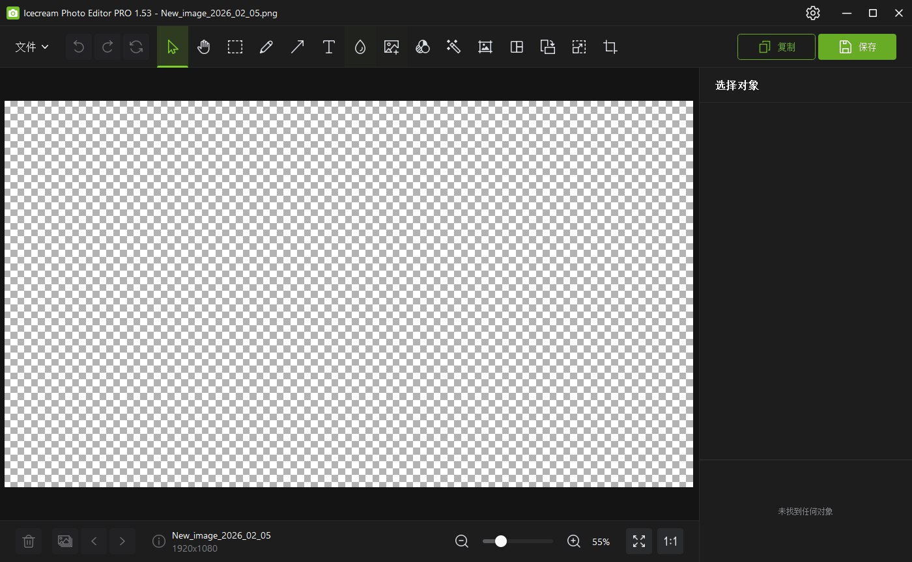
Task: Pick the Arrow drawing tool
Action: (297, 47)
